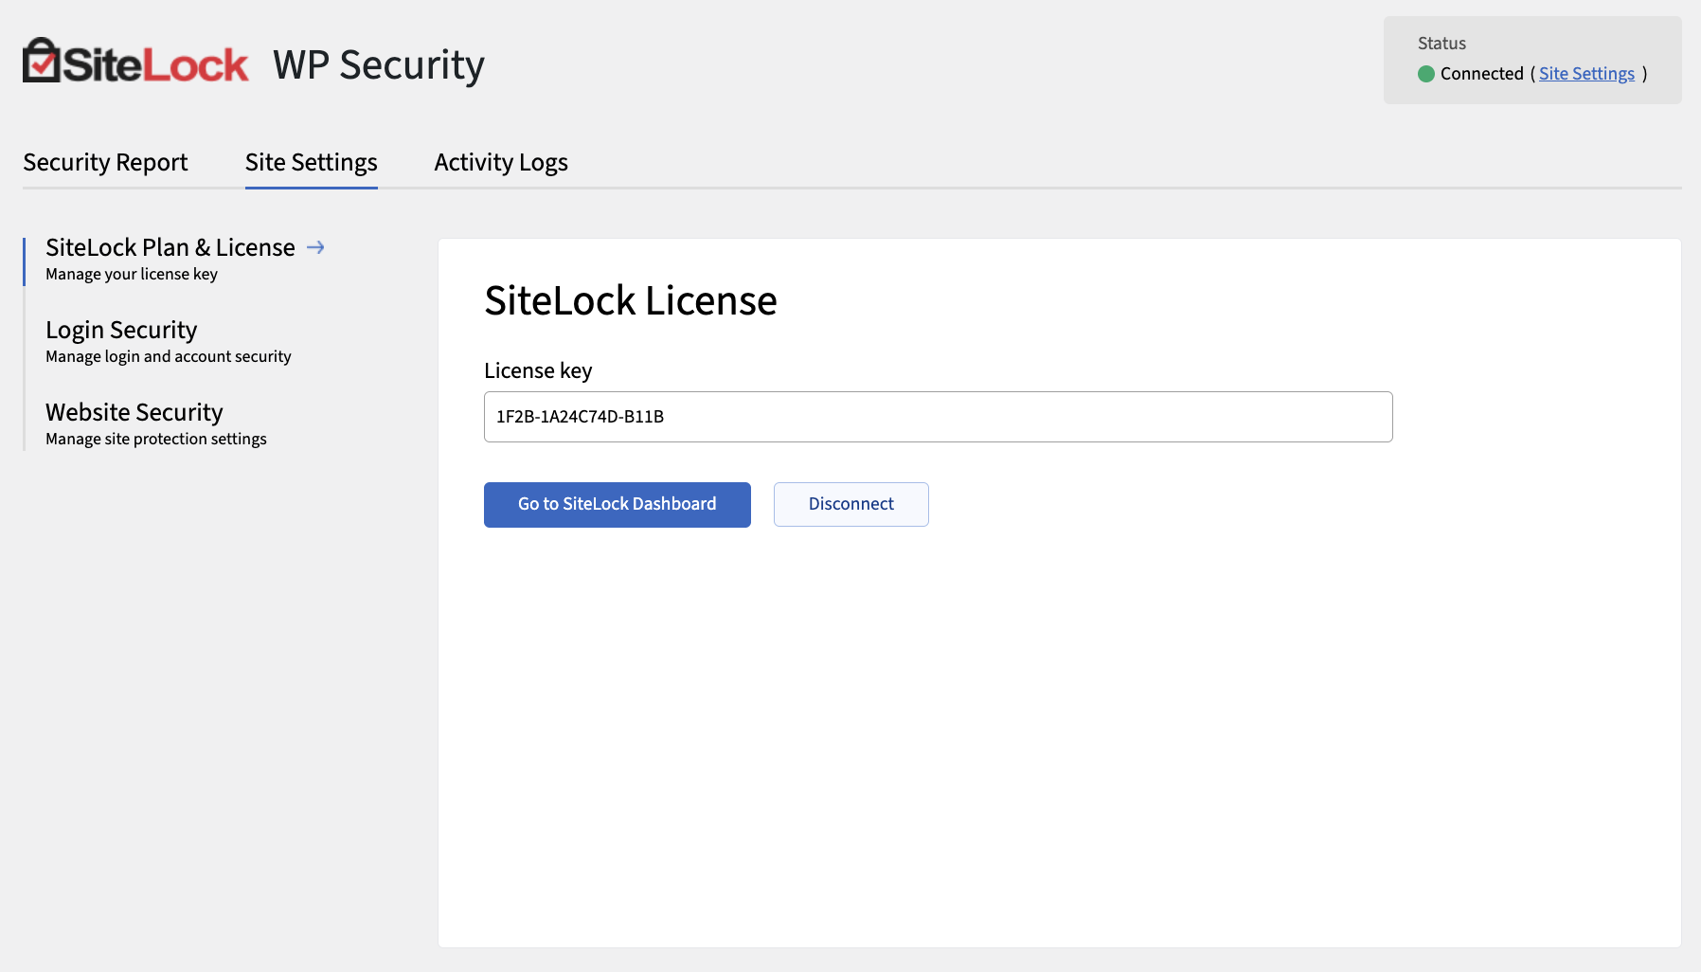This screenshot has height=972, width=1701.
Task: Select the Site Settings tab
Action: coord(311,162)
